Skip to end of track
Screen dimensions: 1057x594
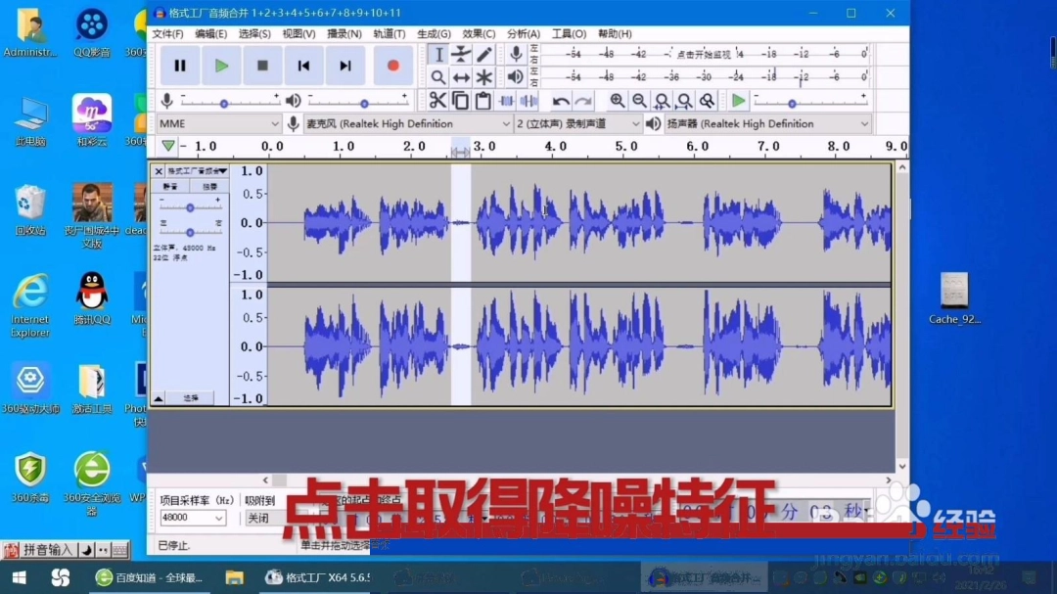[x=345, y=66]
